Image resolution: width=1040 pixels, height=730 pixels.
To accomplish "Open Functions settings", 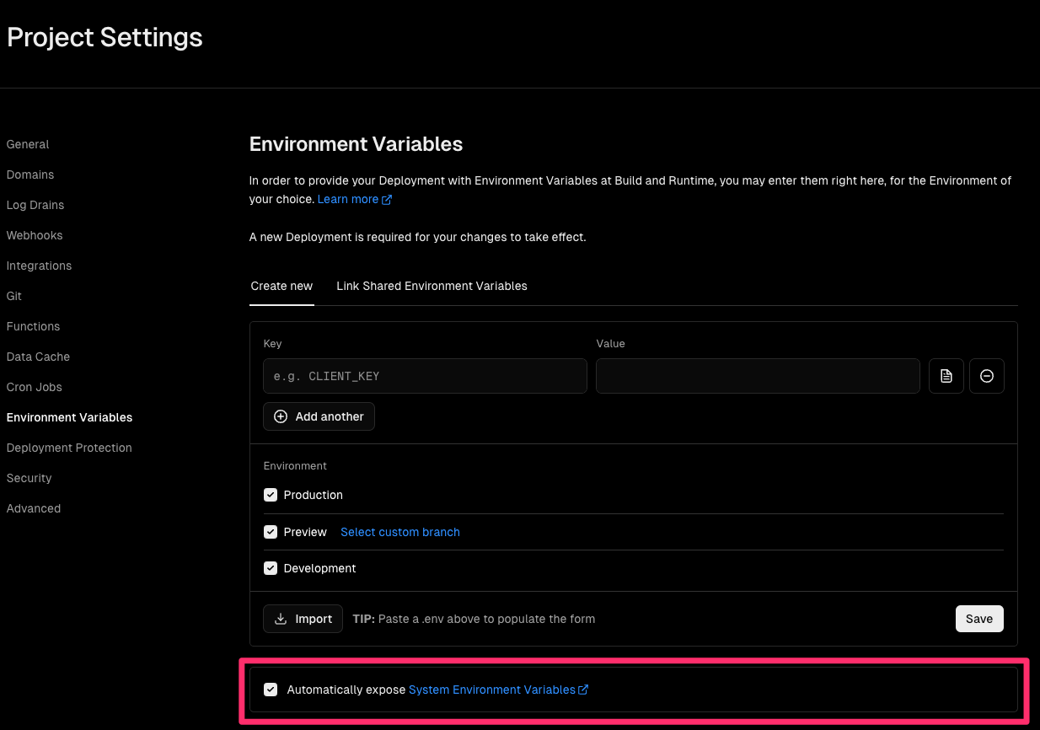I will click(x=33, y=326).
